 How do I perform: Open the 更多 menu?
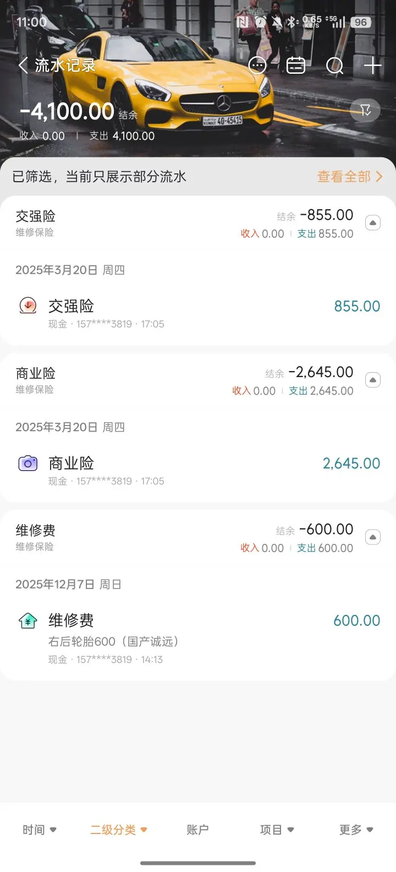[x=356, y=830]
